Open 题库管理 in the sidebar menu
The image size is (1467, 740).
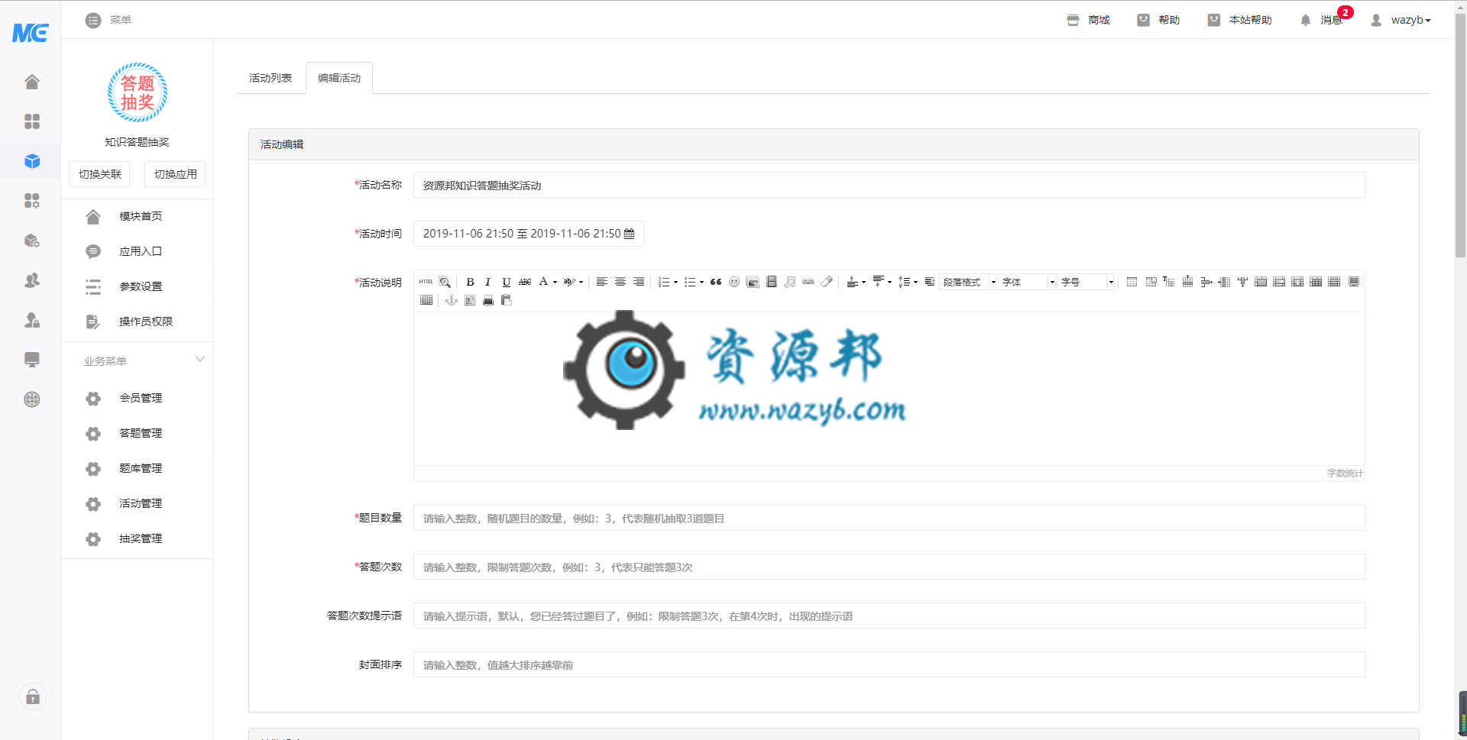pos(141,468)
